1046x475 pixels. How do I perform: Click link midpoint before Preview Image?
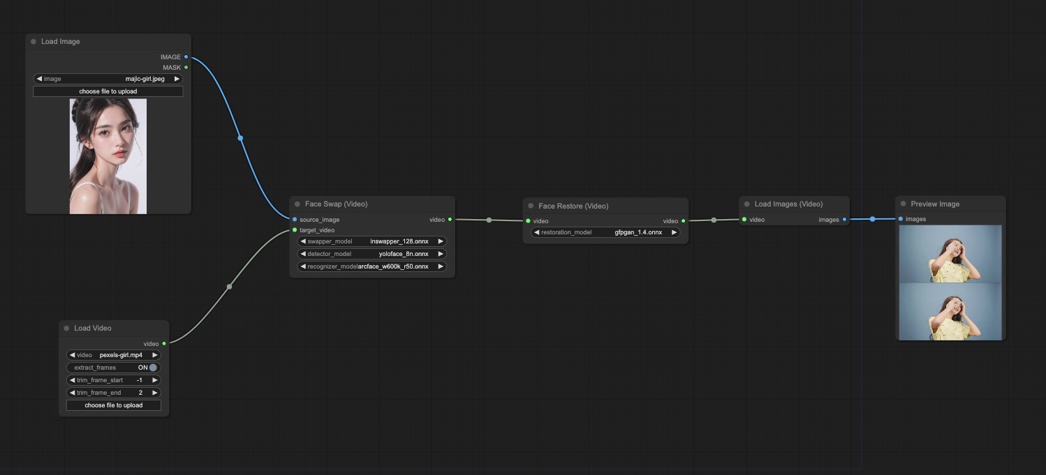(872, 219)
